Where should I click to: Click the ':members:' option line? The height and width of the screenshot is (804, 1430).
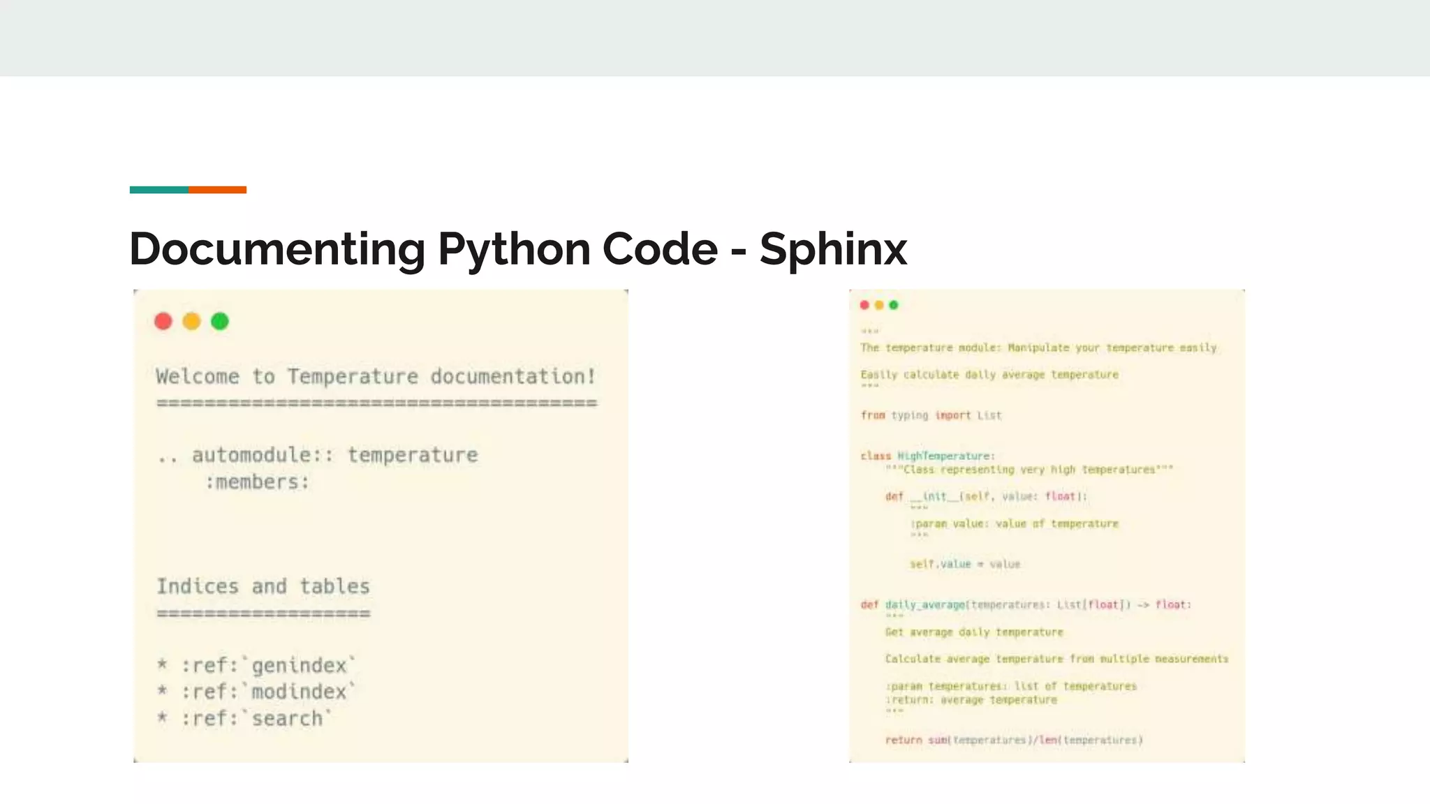(x=257, y=482)
